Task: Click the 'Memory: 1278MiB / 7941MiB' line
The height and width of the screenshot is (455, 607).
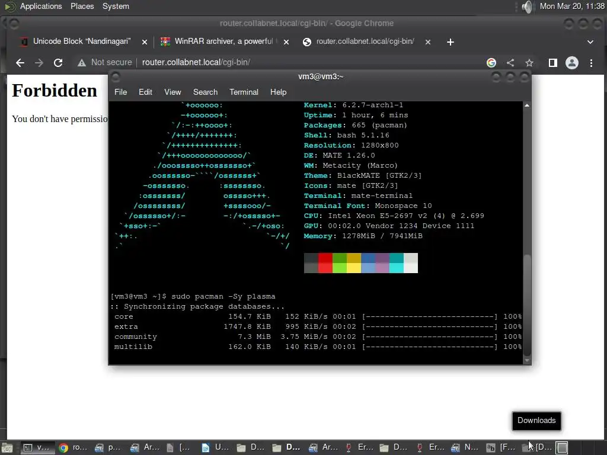Action: [x=363, y=236]
